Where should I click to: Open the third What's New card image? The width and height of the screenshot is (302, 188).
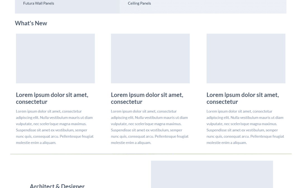click(246, 58)
